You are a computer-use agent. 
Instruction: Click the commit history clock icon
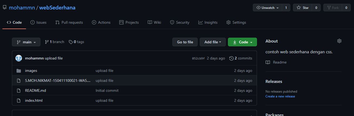pos(231,58)
